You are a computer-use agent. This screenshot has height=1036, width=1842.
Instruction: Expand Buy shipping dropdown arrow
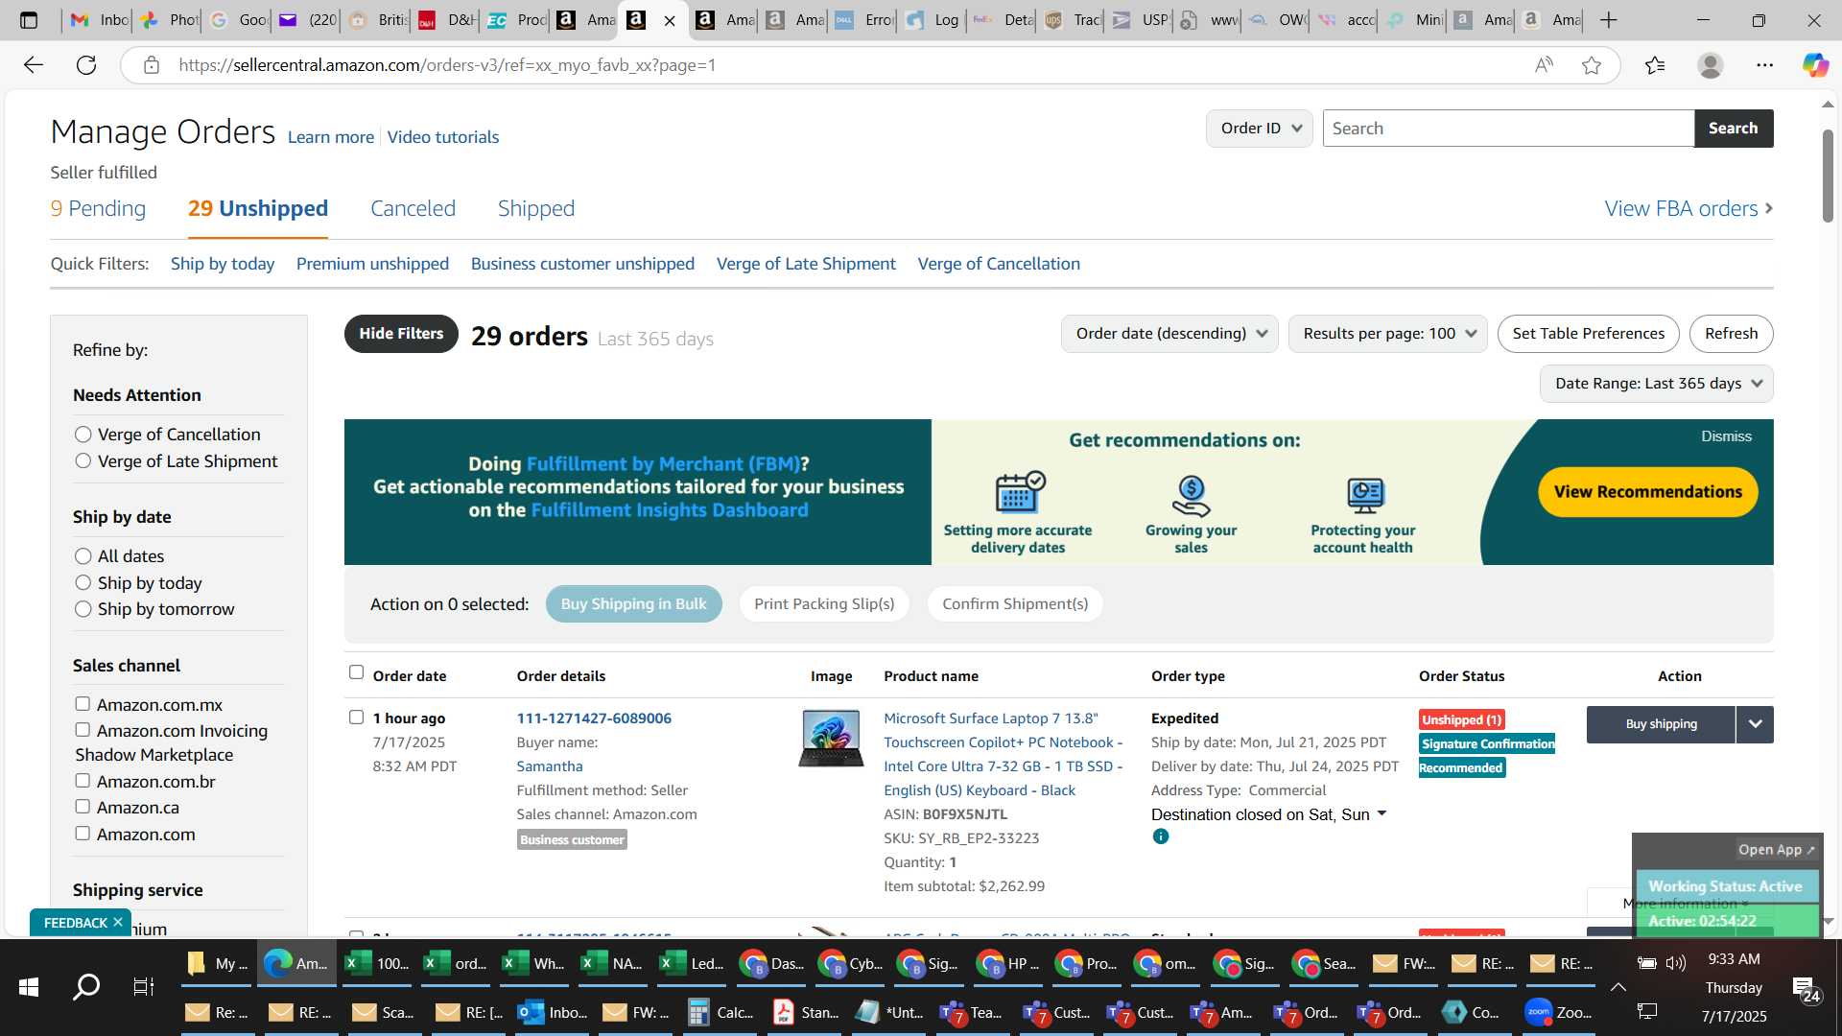pos(1755,724)
